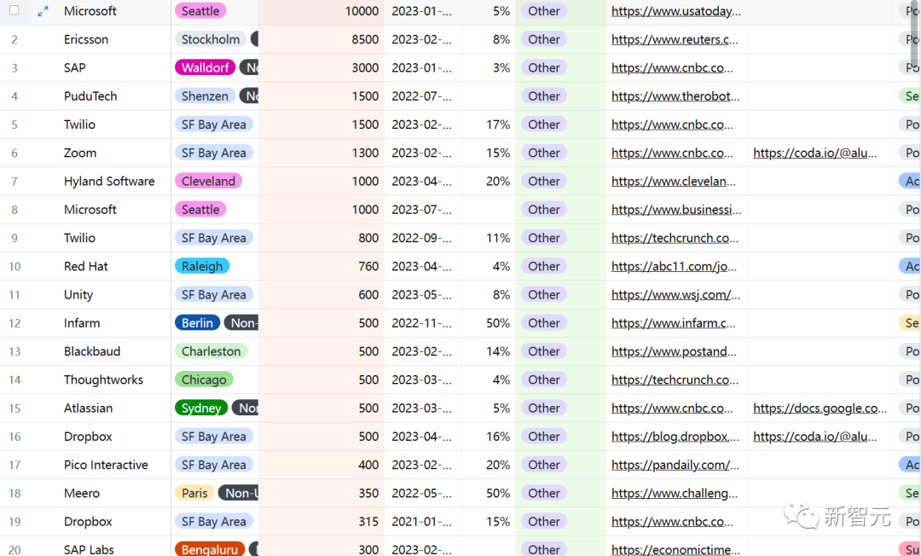Select company name PuduTech

[90, 96]
